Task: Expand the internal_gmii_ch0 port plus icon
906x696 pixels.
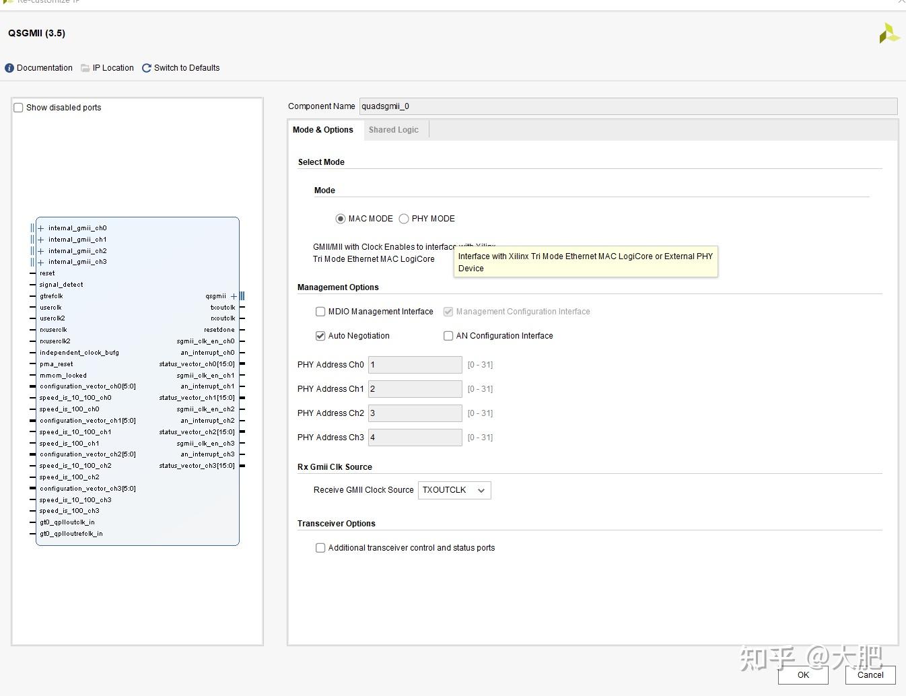Action: coord(41,228)
